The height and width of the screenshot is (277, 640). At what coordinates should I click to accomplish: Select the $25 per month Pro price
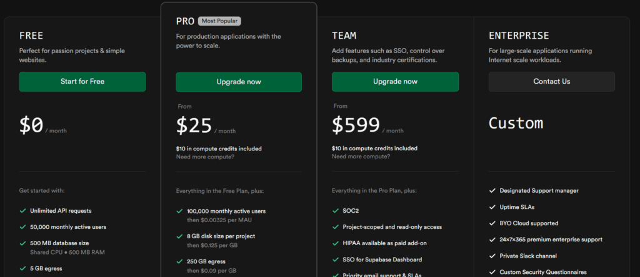[194, 125]
